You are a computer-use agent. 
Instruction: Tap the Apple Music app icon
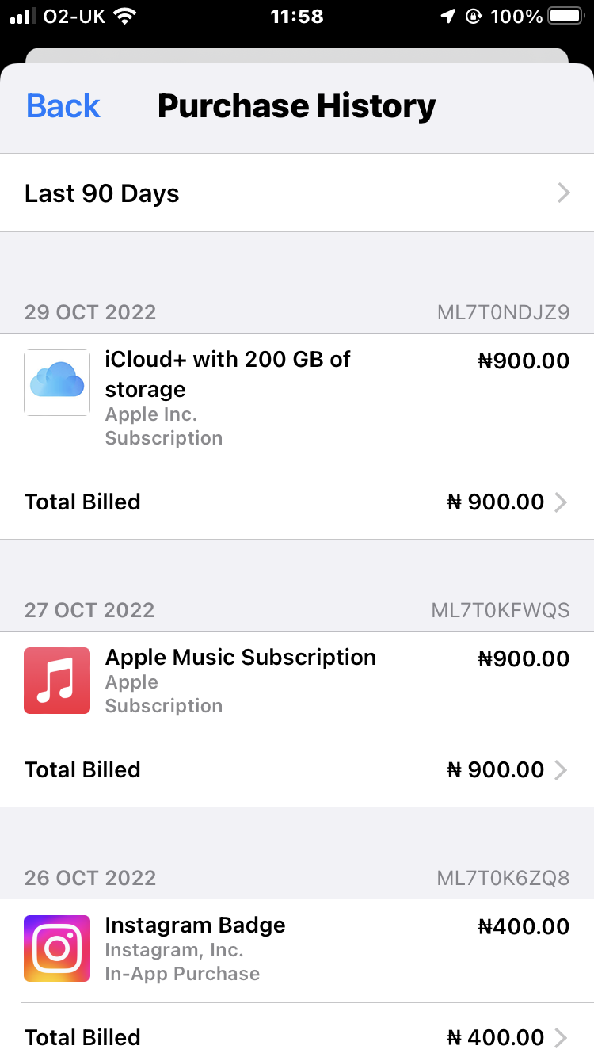[57, 681]
